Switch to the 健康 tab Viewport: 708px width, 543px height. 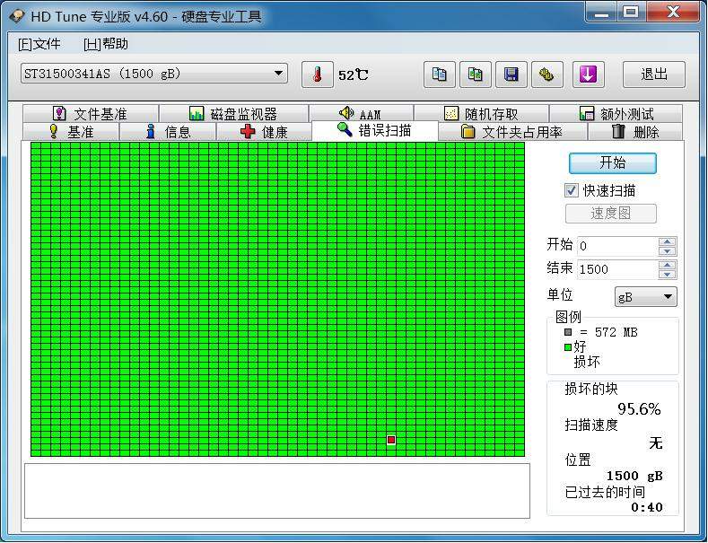pyautogui.click(x=264, y=132)
